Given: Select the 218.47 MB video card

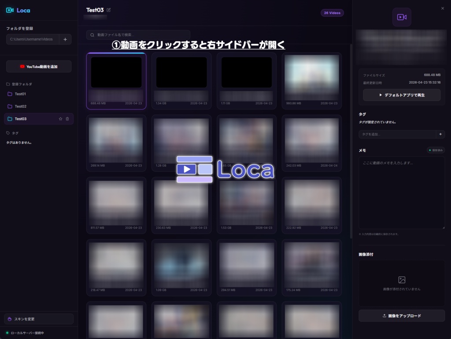Looking at the screenshot, I should (116, 268).
